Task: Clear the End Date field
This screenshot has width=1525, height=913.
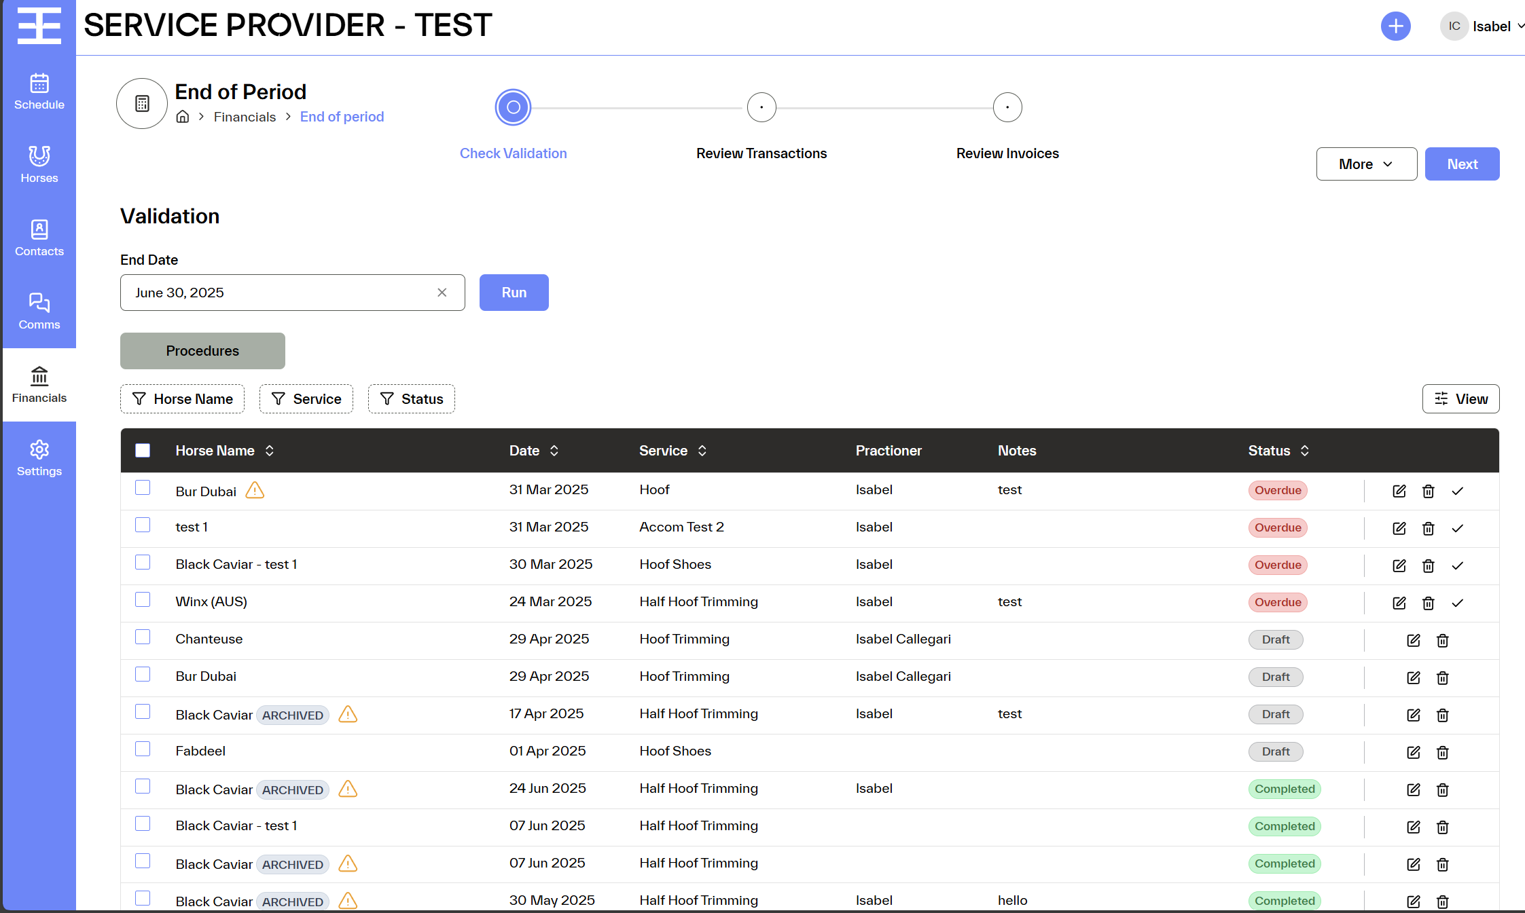Action: (x=442, y=293)
